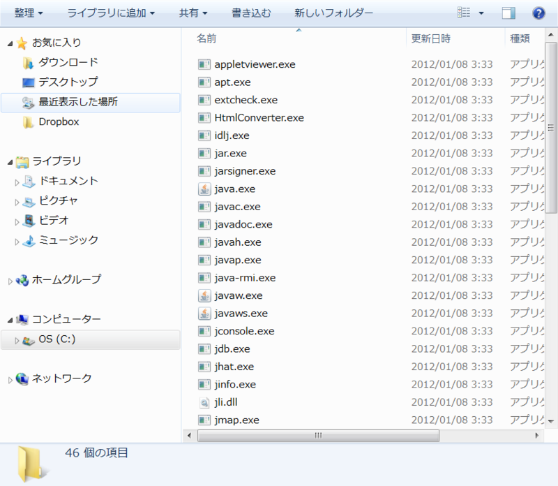Screen dimensions: 558x486
Task: Select the jar.exe file name
Action: pos(230,153)
